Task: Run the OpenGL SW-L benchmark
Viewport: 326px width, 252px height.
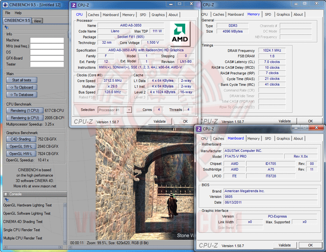Action: pos(21,147)
